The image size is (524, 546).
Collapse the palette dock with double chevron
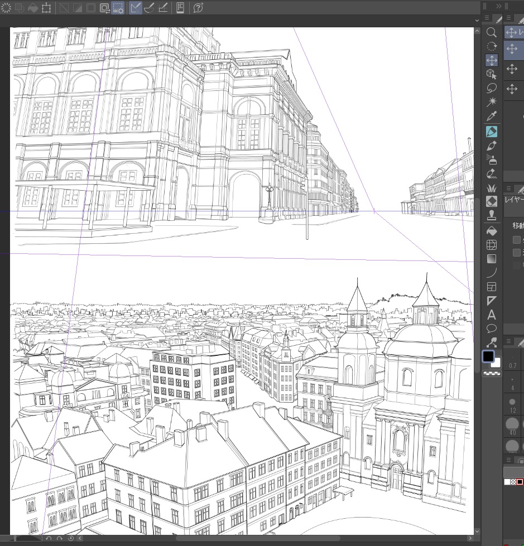[x=498, y=6]
